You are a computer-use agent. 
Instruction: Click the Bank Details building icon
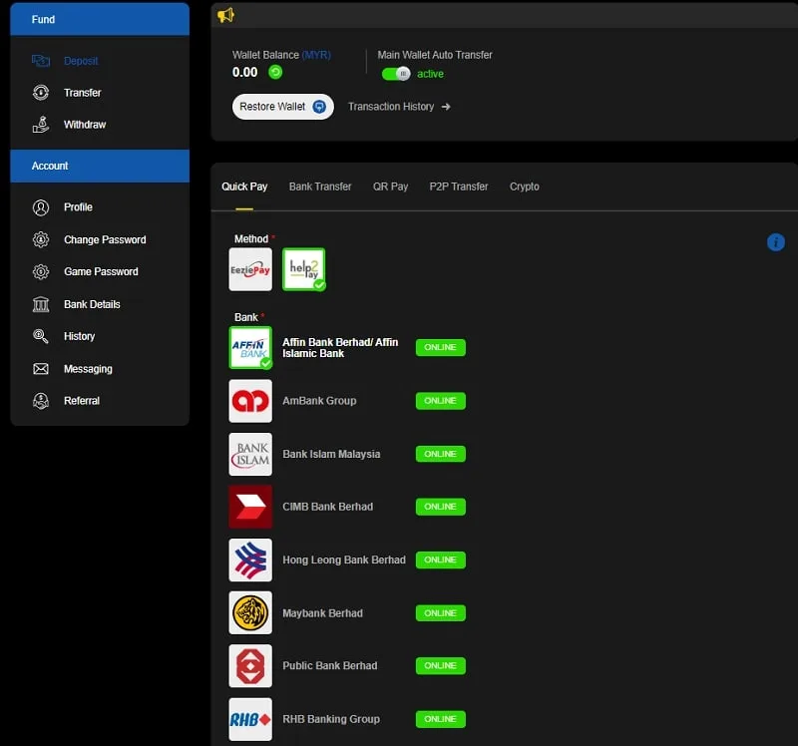click(x=41, y=304)
